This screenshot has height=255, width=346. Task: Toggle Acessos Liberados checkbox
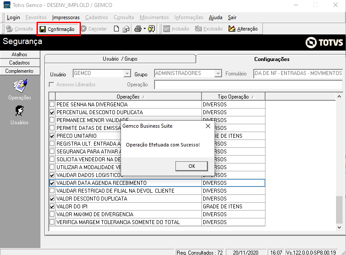pyautogui.click(x=51, y=85)
